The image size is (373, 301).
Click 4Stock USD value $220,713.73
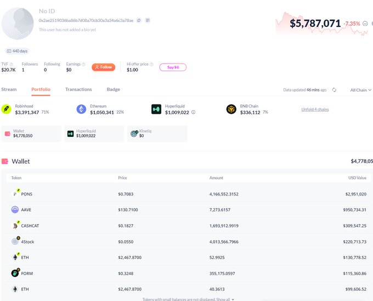click(x=355, y=242)
